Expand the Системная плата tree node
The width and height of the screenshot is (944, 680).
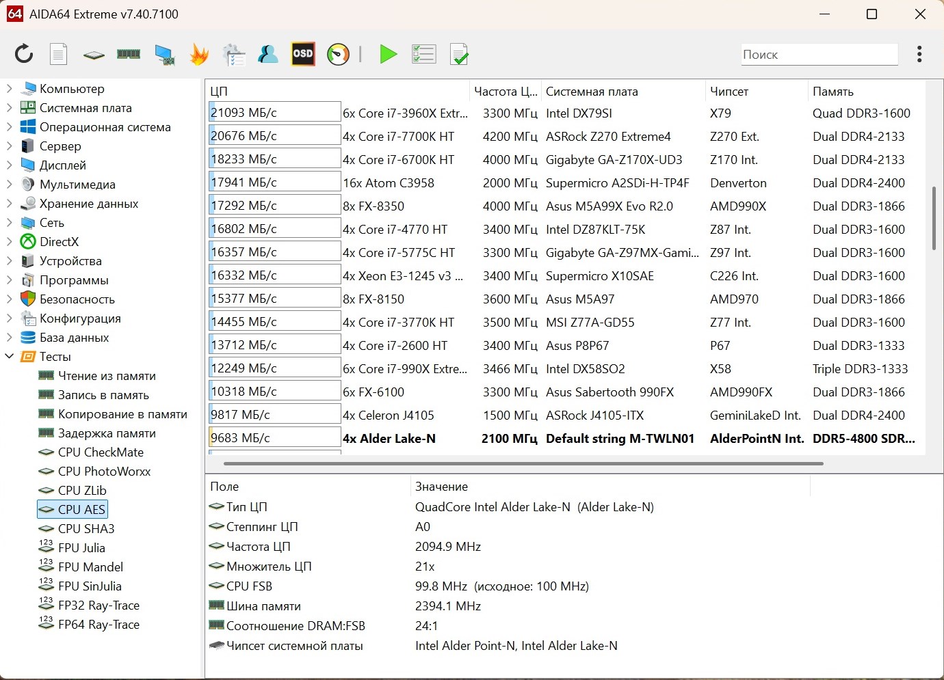click(10, 108)
